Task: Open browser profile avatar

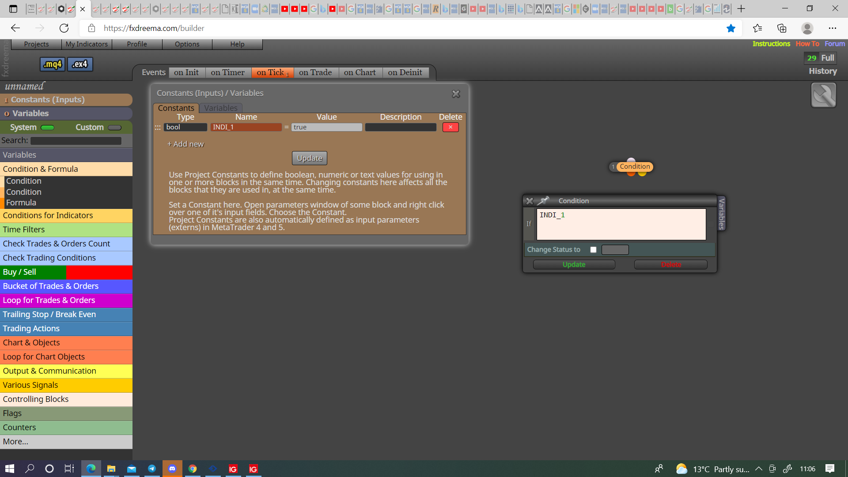Action: point(807,28)
